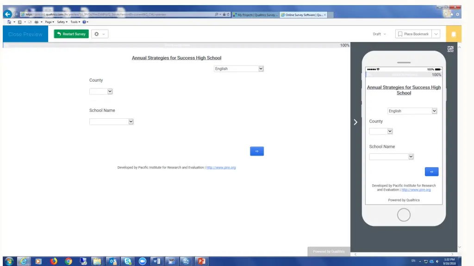474x266 pixels.
Task: Expand the arrow beside Place Bookmark
Action: pyautogui.click(x=436, y=34)
